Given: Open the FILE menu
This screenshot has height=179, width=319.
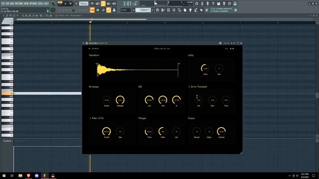Looking at the screenshot, I should click(x=3, y=3).
